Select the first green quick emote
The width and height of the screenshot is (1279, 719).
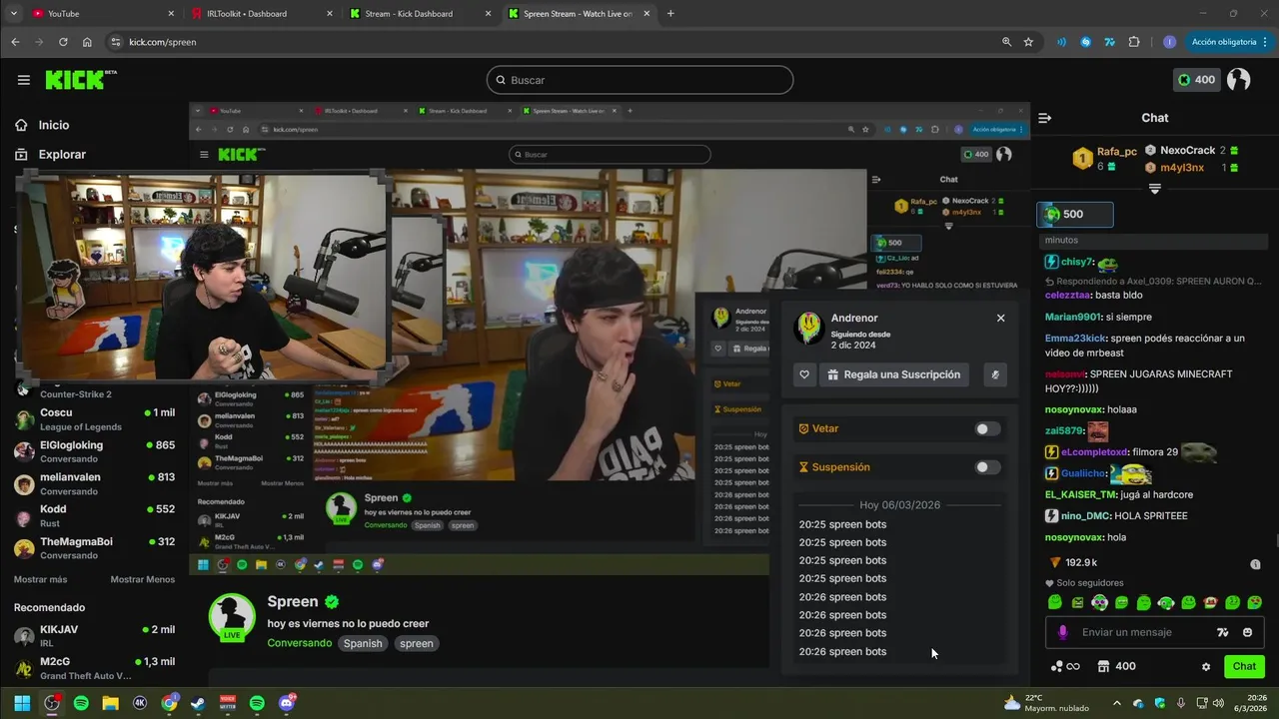(1055, 602)
